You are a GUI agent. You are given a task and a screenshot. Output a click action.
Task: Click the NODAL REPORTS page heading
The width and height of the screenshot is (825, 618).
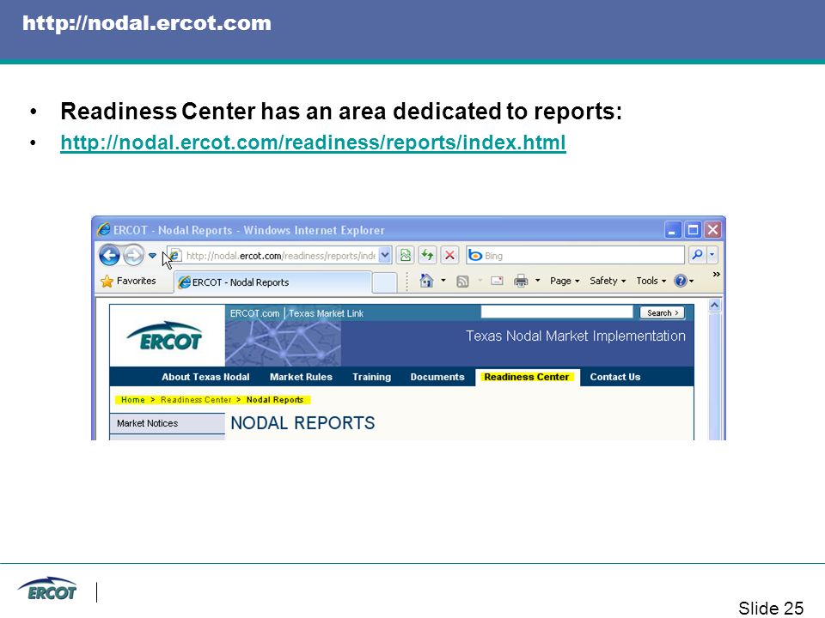pyautogui.click(x=302, y=423)
